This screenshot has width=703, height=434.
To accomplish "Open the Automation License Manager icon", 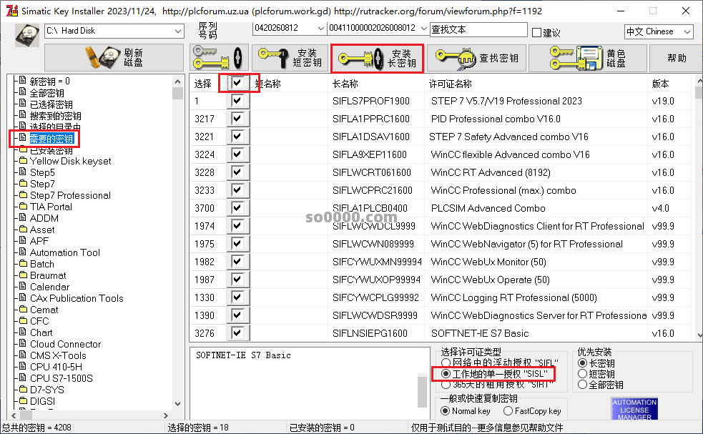I will [634, 409].
